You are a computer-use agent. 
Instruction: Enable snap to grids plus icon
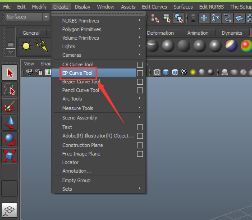point(204,18)
